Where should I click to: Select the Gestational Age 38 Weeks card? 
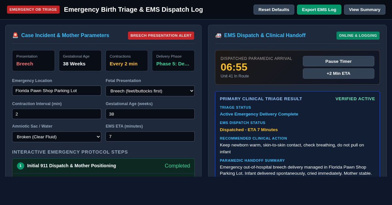coord(80,61)
